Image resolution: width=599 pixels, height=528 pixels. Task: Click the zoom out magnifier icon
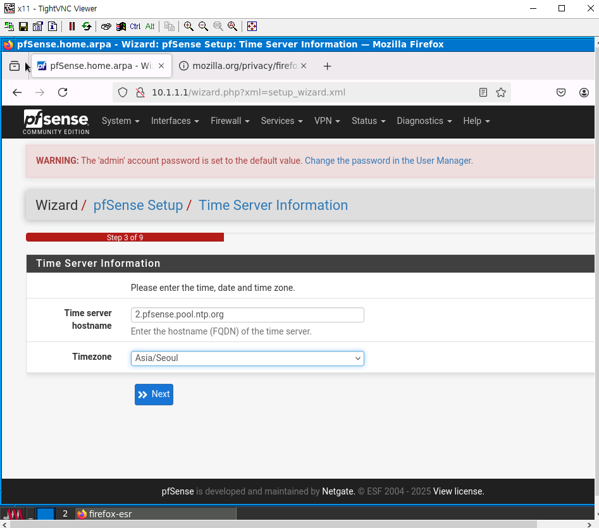pyautogui.click(x=203, y=27)
